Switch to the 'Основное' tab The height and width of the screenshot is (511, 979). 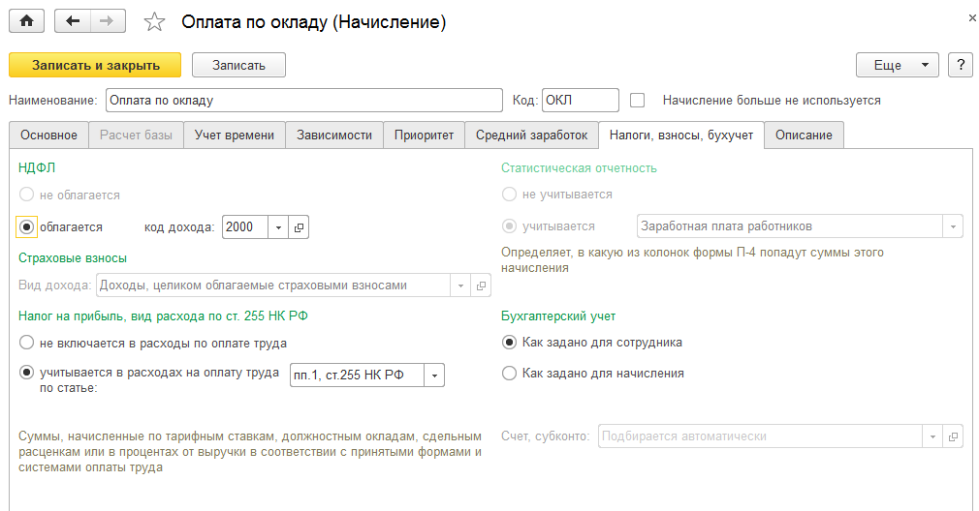click(x=48, y=135)
